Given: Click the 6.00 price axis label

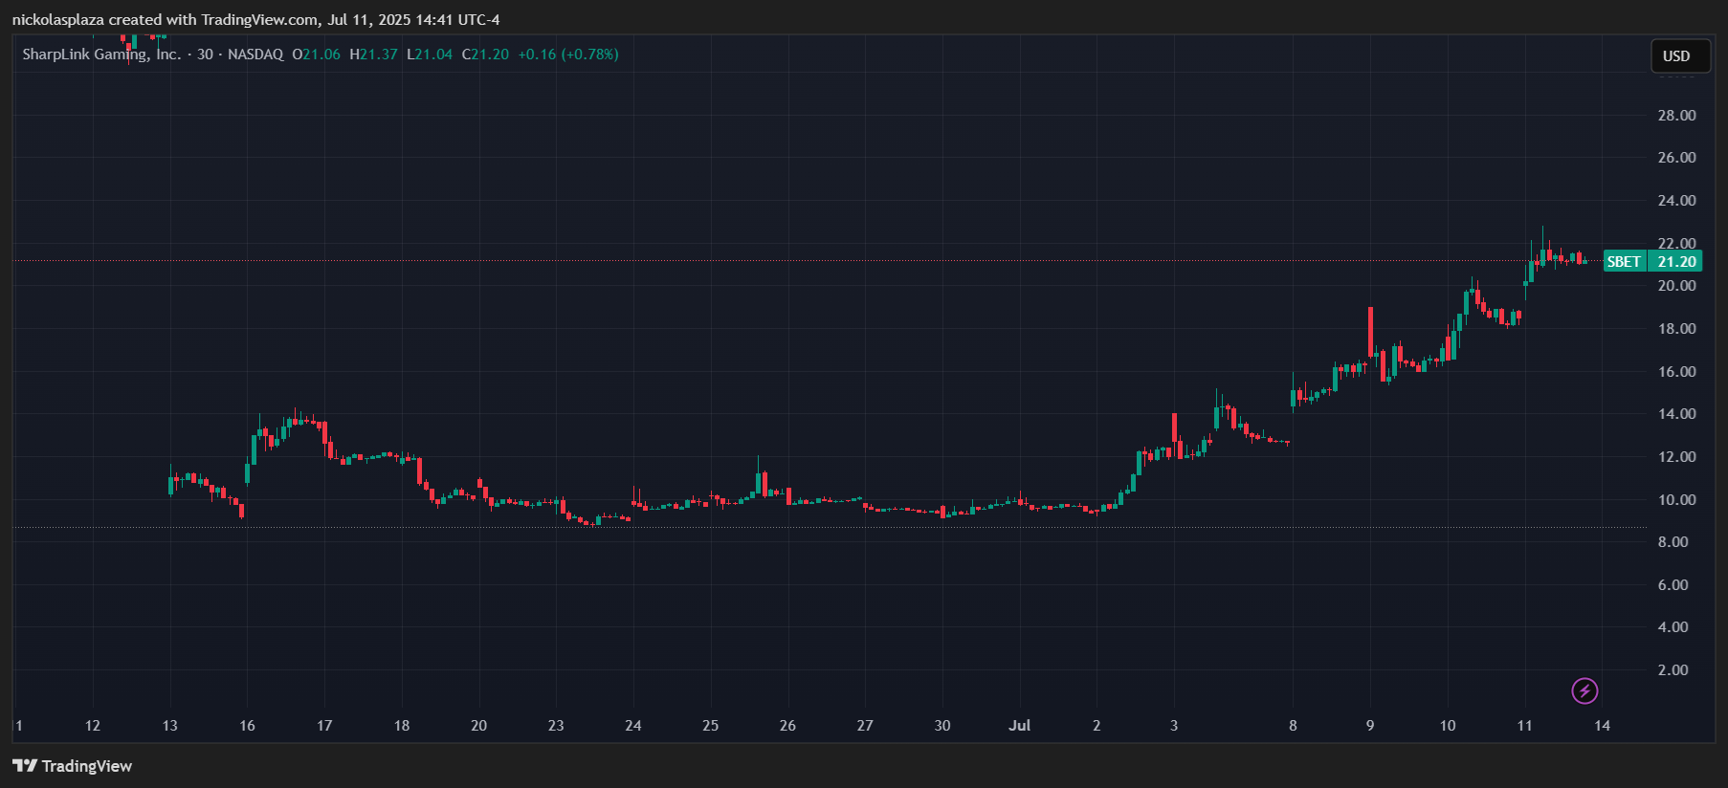Looking at the screenshot, I should (1673, 584).
